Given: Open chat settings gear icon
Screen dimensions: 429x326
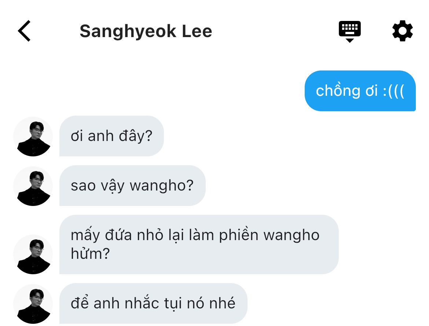Looking at the screenshot, I should (402, 31).
